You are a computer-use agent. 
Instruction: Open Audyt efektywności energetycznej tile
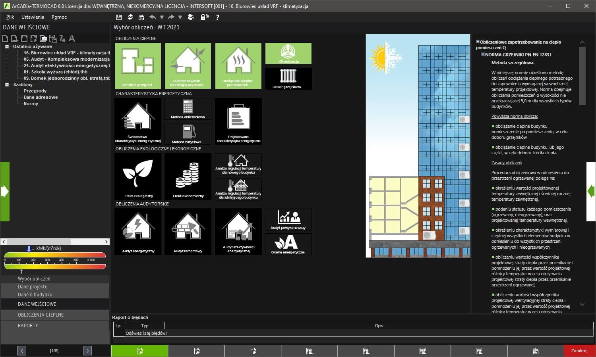tap(238, 231)
